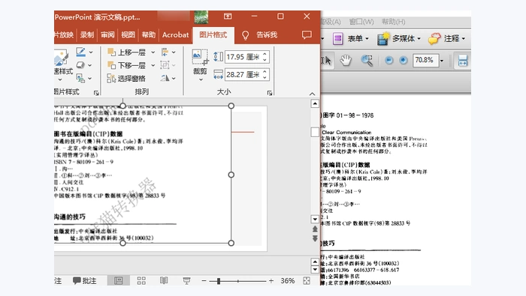Screen dimensions: 526x296
Task: Open the 图片样式 dialog launcher
Action: 96,93
